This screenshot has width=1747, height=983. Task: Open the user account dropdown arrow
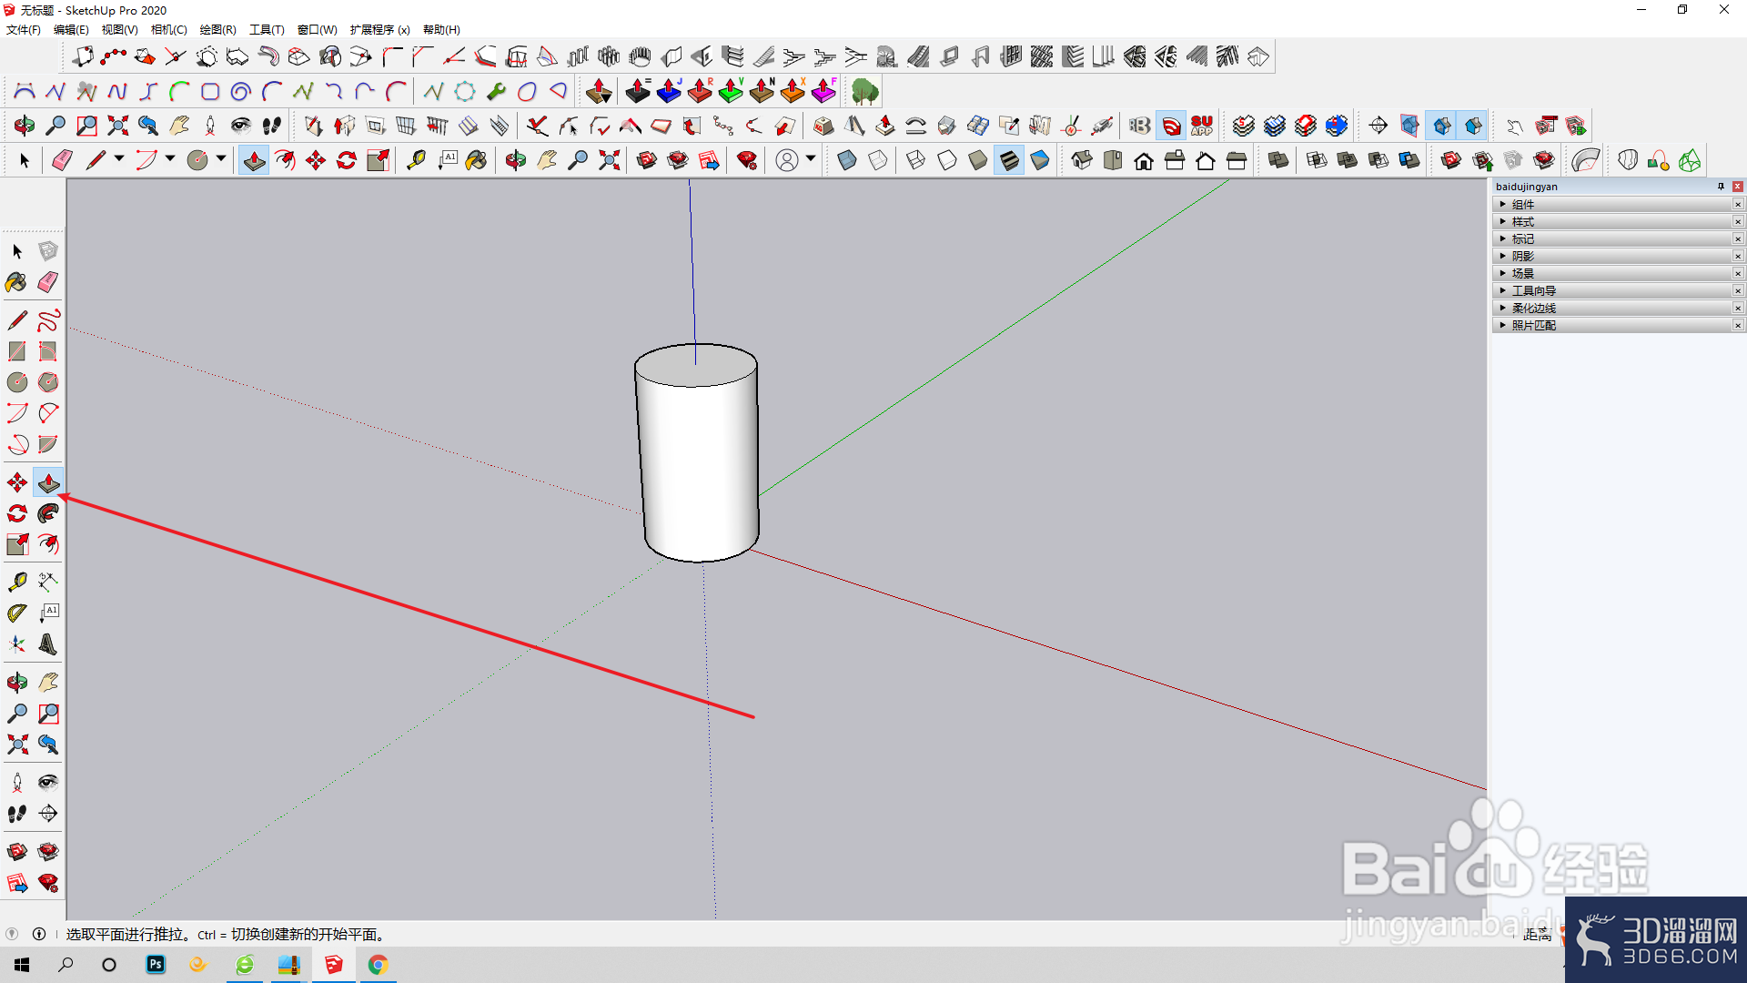pos(811,159)
